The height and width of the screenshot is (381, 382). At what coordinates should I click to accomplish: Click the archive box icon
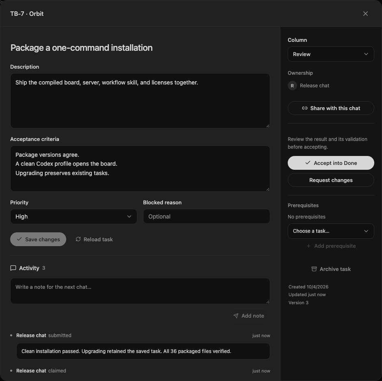click(x=314, y=269)
